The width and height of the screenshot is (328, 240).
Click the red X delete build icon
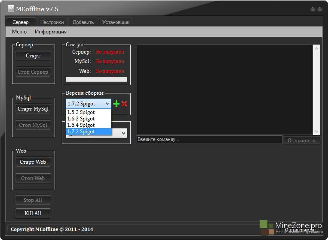tap(124, 104)
